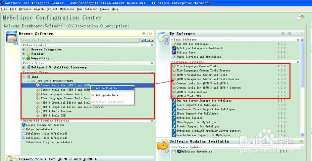Click the Pulse Services and Extensions icon

pyautogui.click(x=174, y=57)
